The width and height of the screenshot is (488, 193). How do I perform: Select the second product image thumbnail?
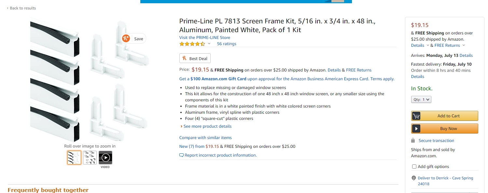(90, 158)
